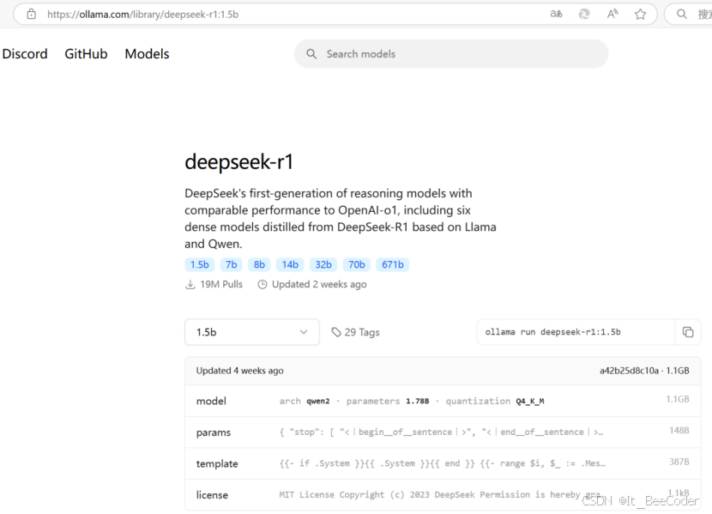This screenshot has height=514, width=712.
Task: Click the Q4_K_M quantization value
Action: [x=530, y=401]
